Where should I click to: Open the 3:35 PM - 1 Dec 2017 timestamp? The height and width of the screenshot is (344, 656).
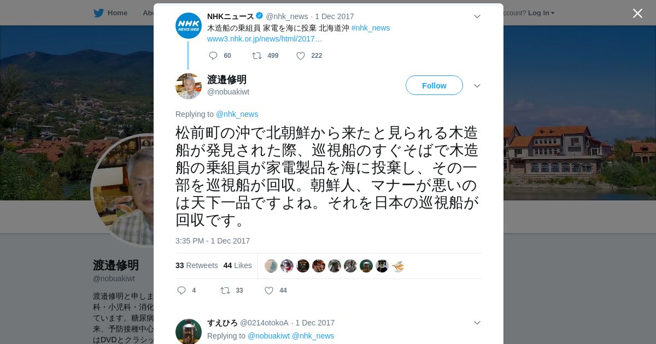(x=213, y=241)
